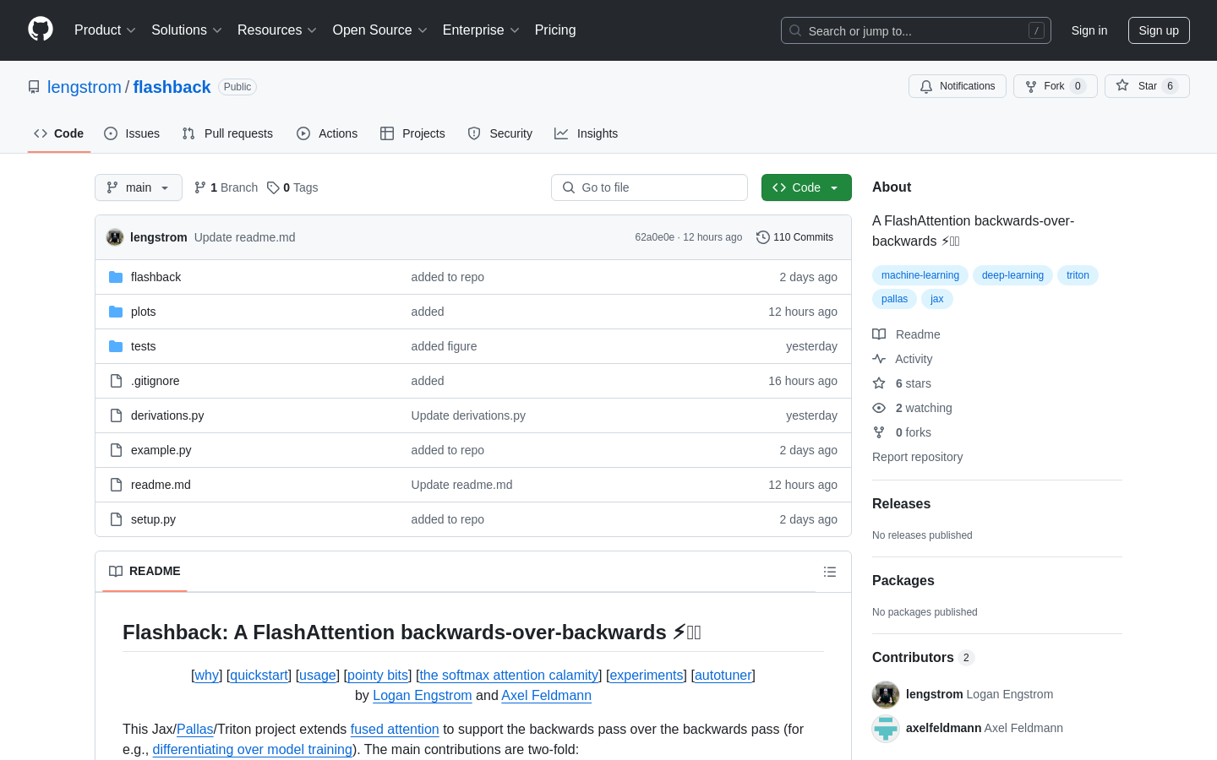
Task: Click the lengstrom contributor avatar
Action: point(886,694)
